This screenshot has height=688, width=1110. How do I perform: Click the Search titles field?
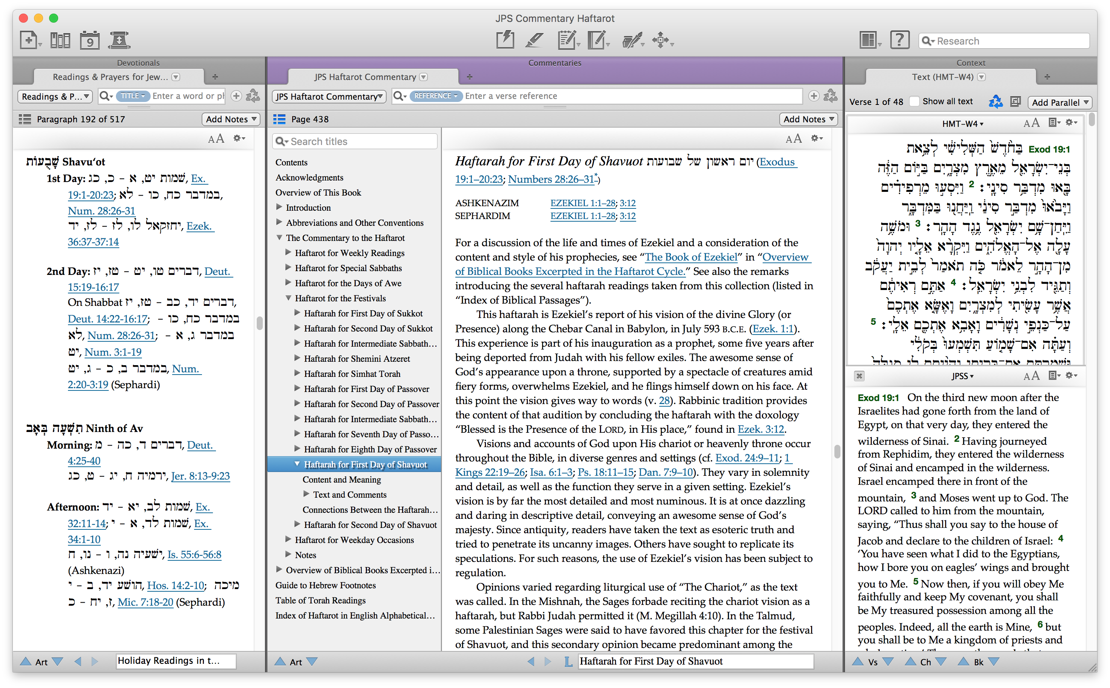tap(355, 142)
